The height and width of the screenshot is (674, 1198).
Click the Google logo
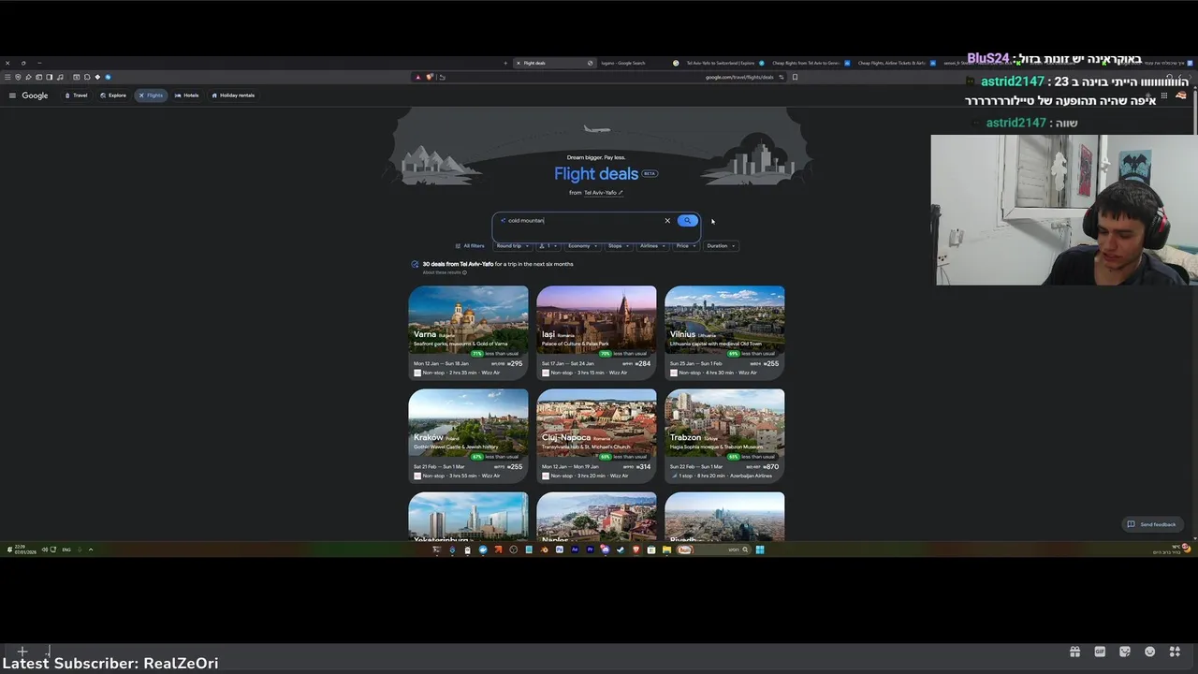pyautogui.click(x=35, y=95)
